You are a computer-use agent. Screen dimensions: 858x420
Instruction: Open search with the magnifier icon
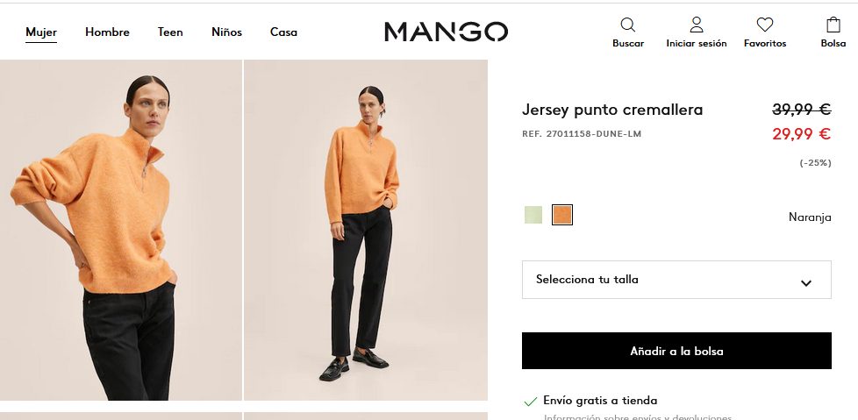point(627,25)
